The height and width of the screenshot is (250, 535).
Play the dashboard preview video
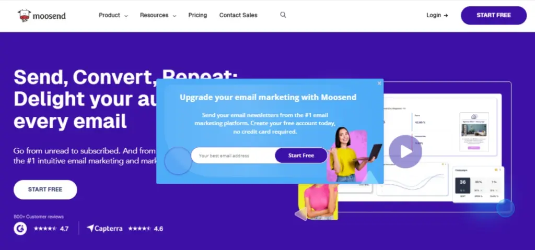click(405, 151)
